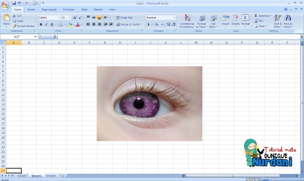Switch to the View tab
The height and width of the screenshot is (181, 304).
click(112, 10)
